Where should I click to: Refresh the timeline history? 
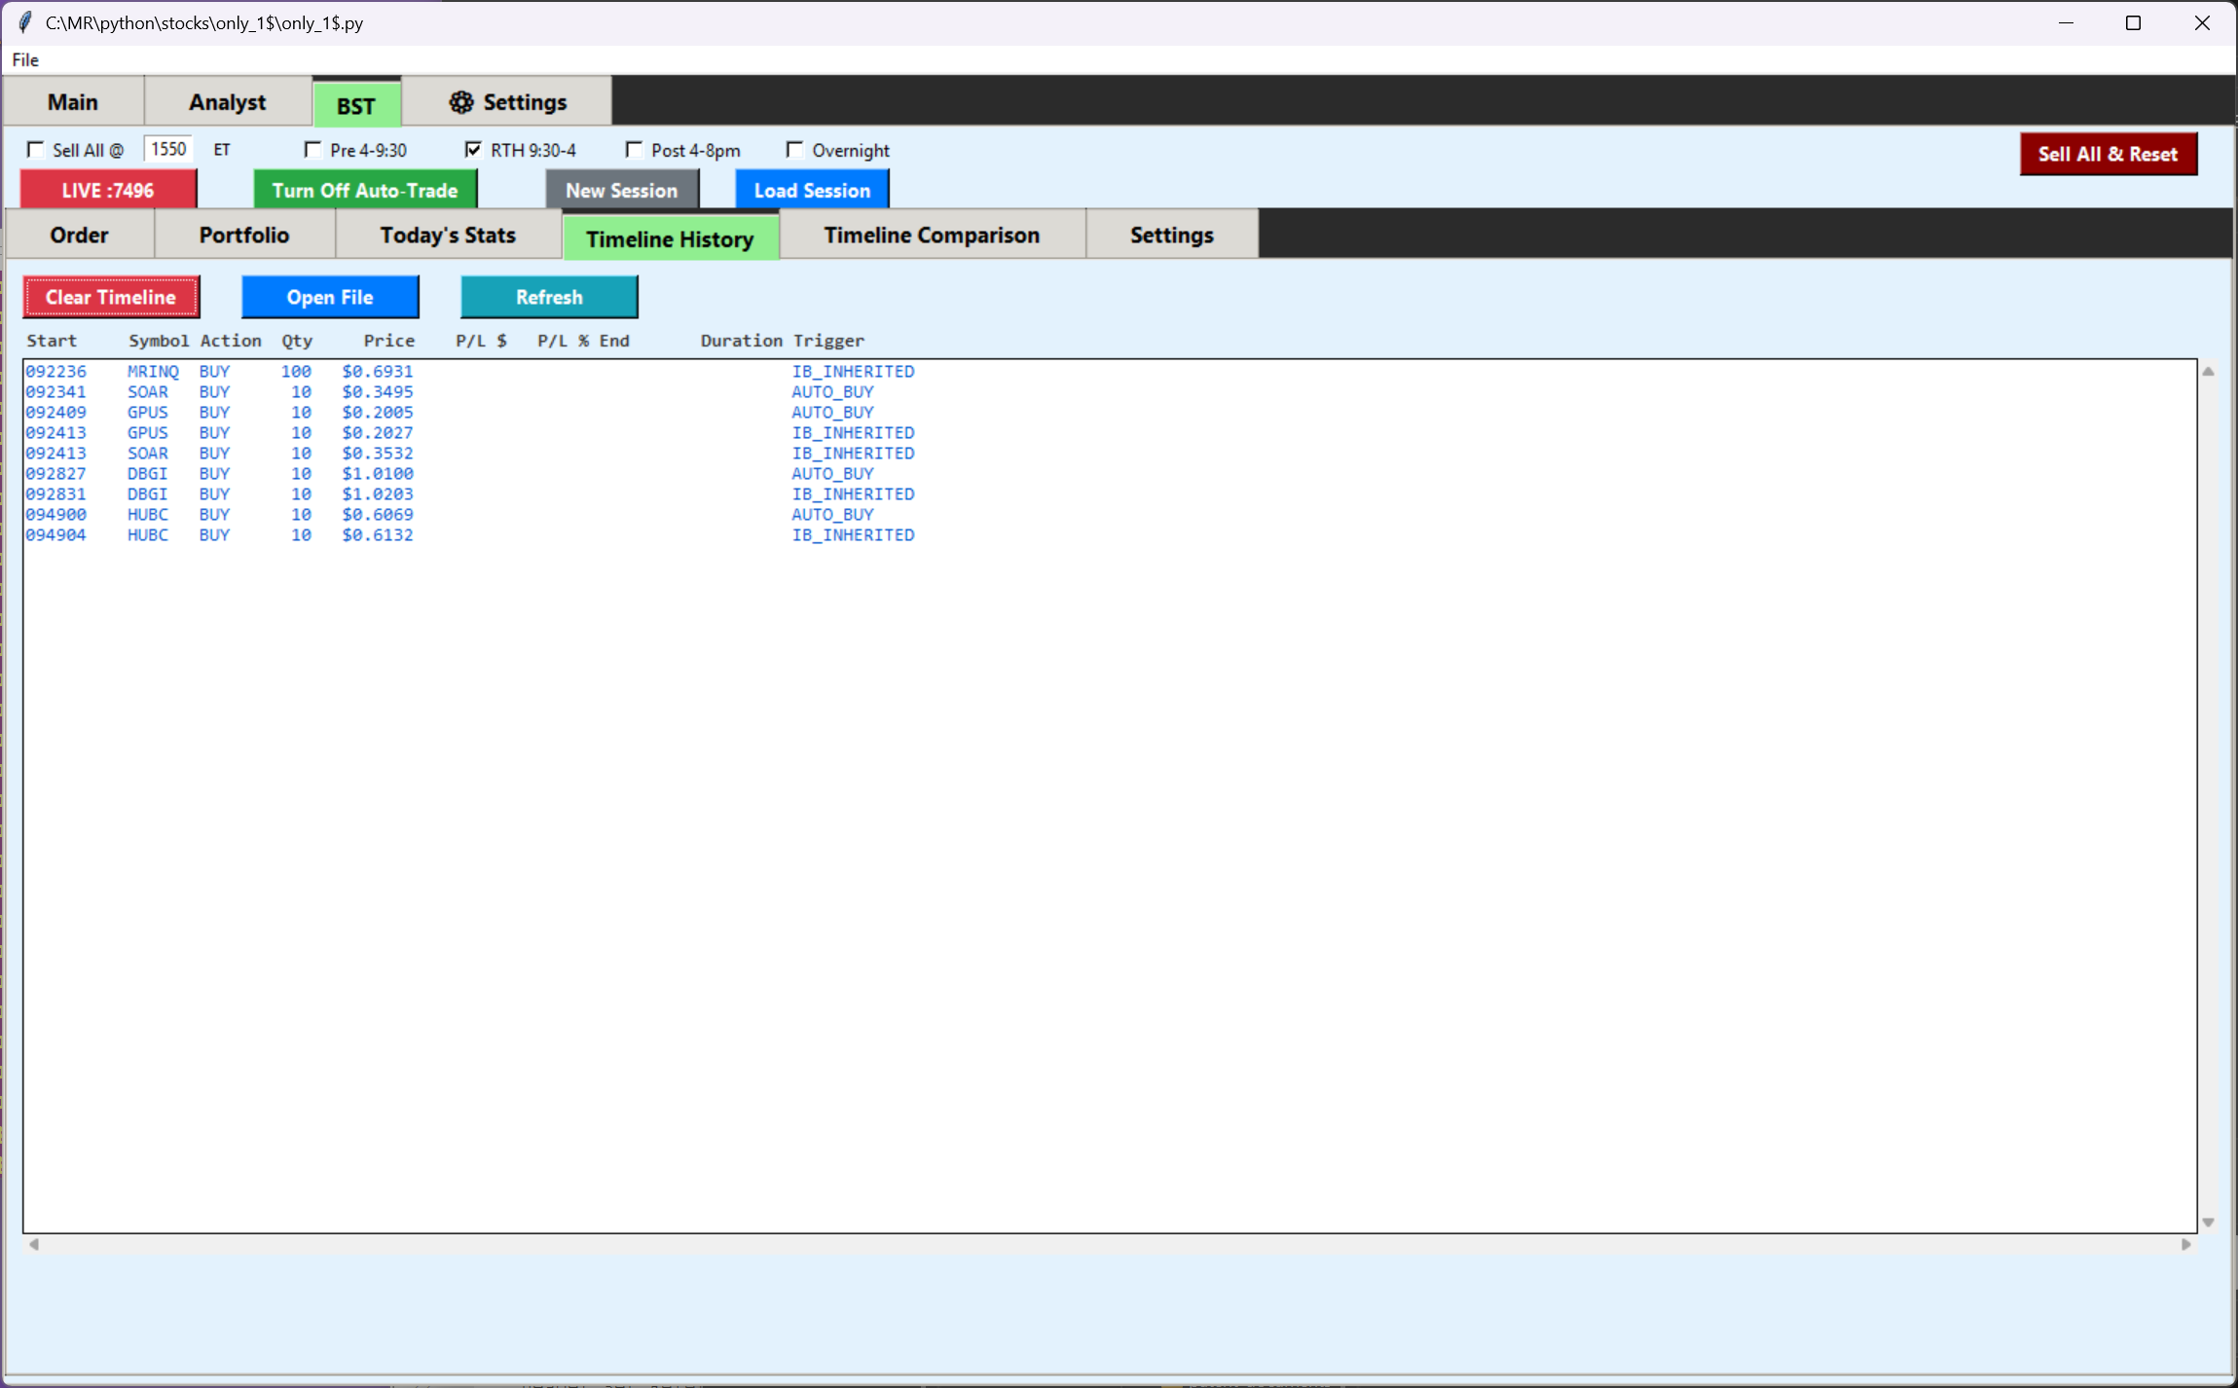tap(549, 297)
